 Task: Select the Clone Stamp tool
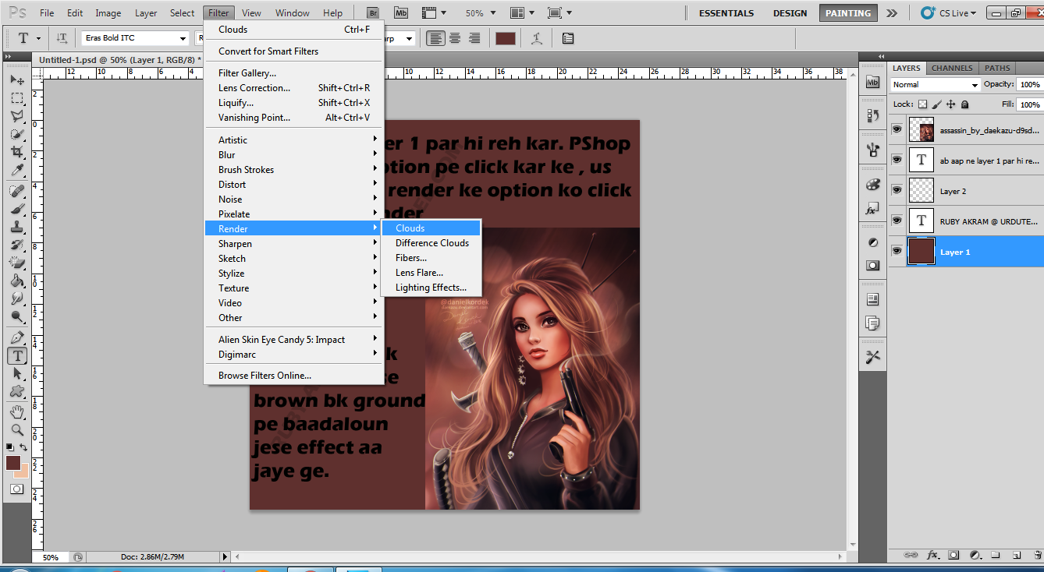[16, 227]
